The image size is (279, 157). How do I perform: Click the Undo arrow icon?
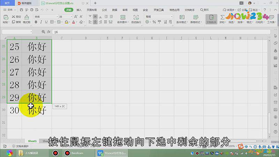42,10
